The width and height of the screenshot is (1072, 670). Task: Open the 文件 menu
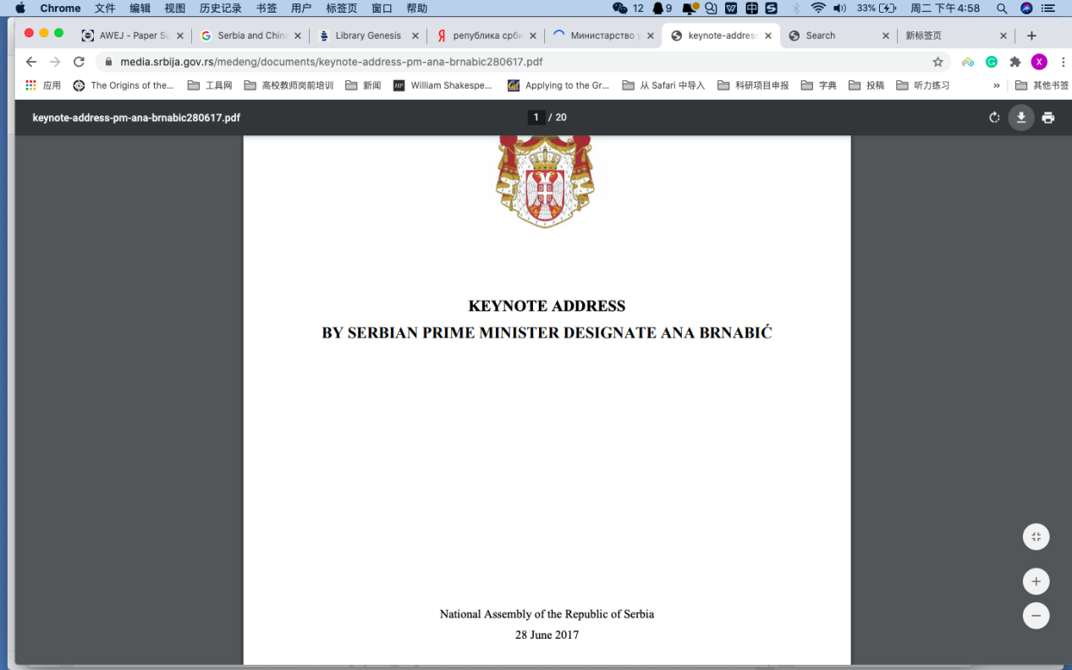click(105, 8)
